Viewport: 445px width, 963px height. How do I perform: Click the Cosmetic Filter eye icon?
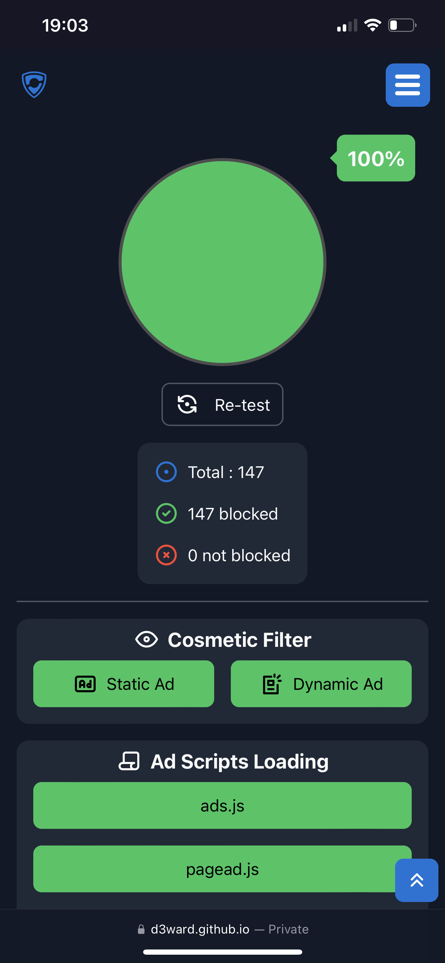[x=147, y=639]
